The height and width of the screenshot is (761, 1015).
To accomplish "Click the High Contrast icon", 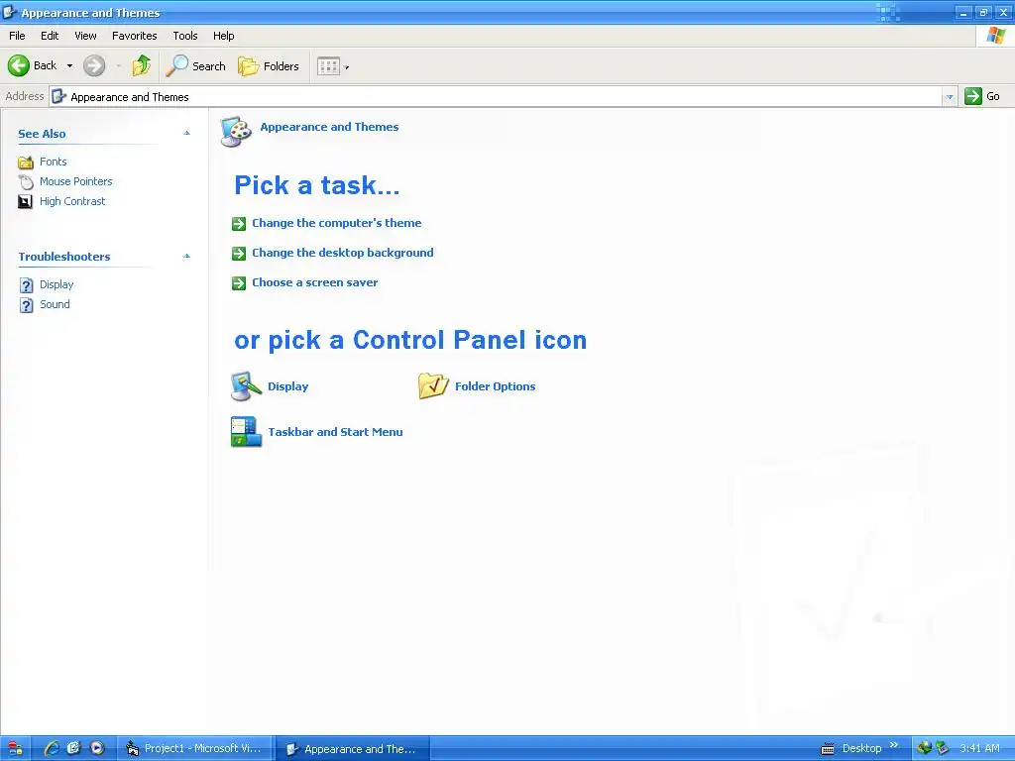I will (x=25, y=202).
